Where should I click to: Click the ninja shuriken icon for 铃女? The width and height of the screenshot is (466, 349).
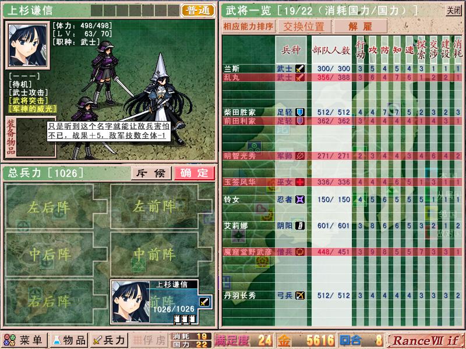(300, 200)
